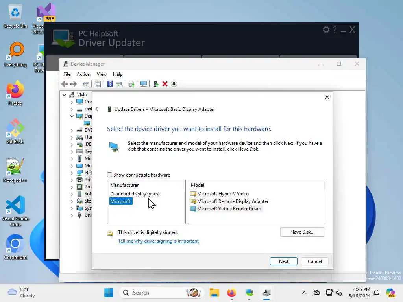Image resolution: width=403 pixels, height=302 pixels.
Task: Collapse the VM6 root tree node
Action: click(65, 95)
